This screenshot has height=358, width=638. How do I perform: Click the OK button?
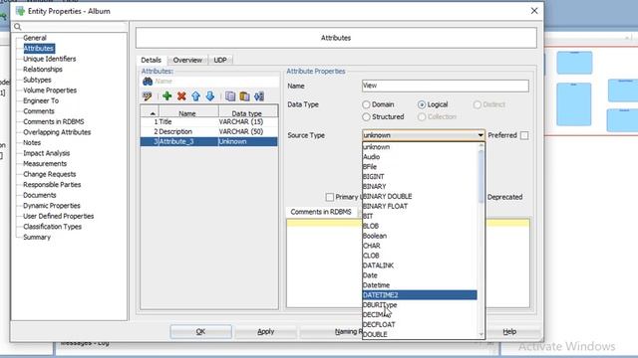click(x=201, y=331)
